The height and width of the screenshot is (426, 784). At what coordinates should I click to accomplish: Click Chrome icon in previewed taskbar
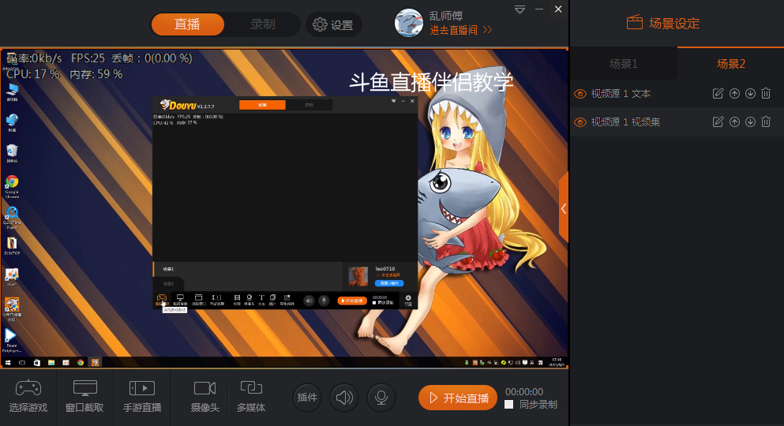(81, 363)
